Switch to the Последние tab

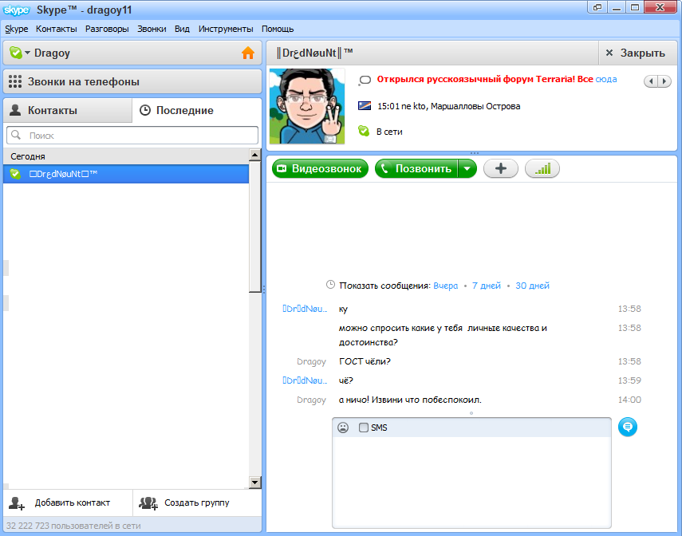(x=196, y=110)
